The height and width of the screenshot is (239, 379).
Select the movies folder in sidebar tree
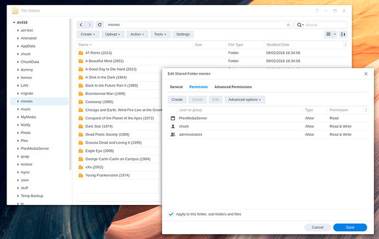(40, 101)
